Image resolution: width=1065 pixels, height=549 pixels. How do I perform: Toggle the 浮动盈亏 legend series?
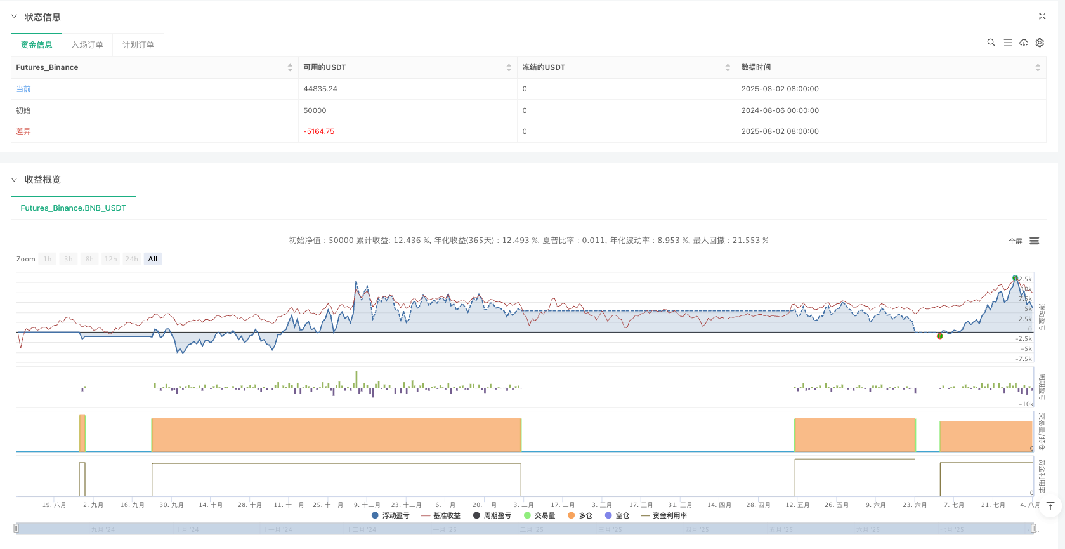pyautogui.click(x=390, y=515)
